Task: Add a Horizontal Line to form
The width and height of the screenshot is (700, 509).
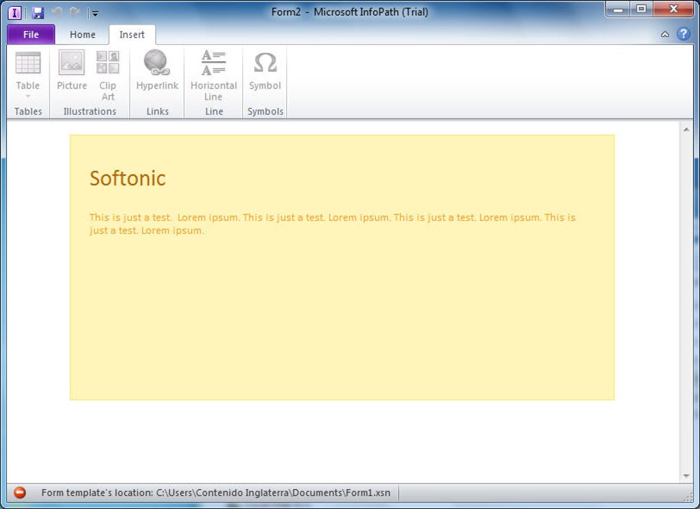Action: click(x=213, y=75)
